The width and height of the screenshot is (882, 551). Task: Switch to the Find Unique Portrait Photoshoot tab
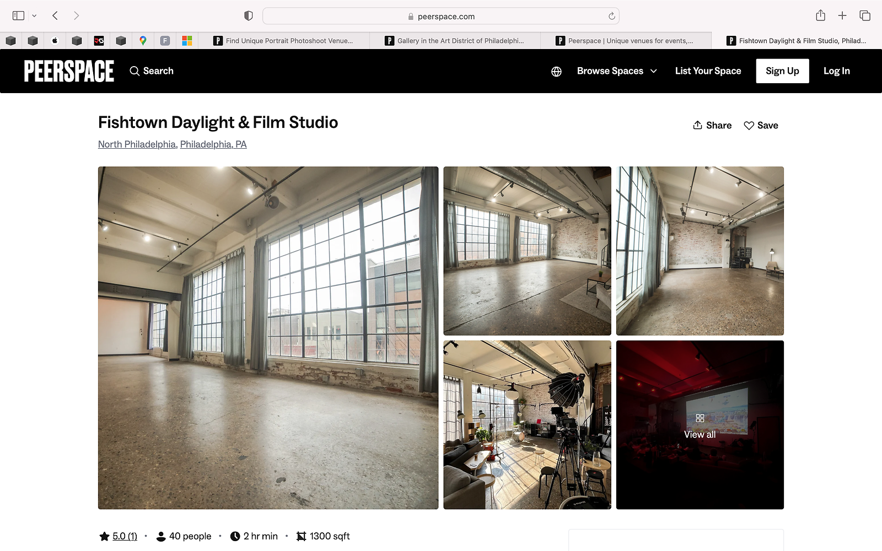[x=283, y=40]
